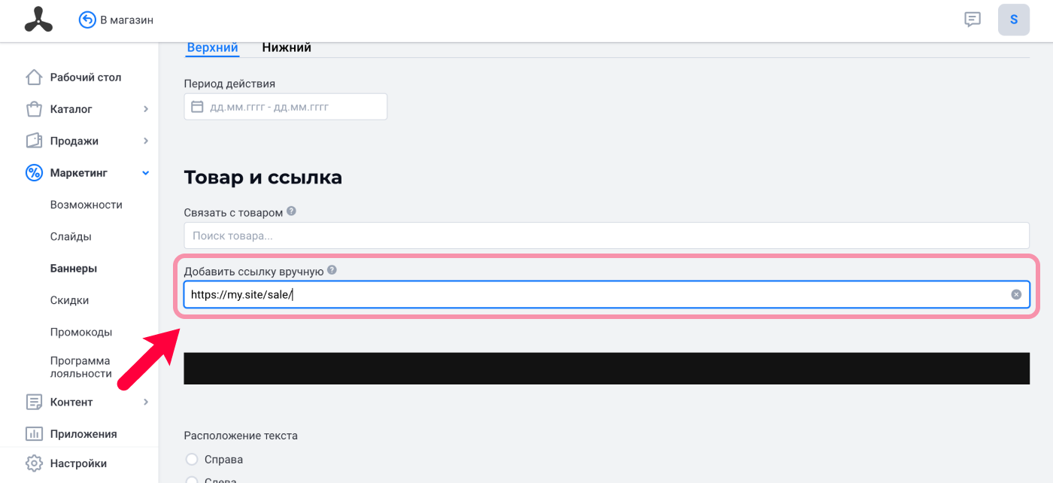Collapse the Маркетинг menu chevron
1053x483 pixels.
coord(146,173)
